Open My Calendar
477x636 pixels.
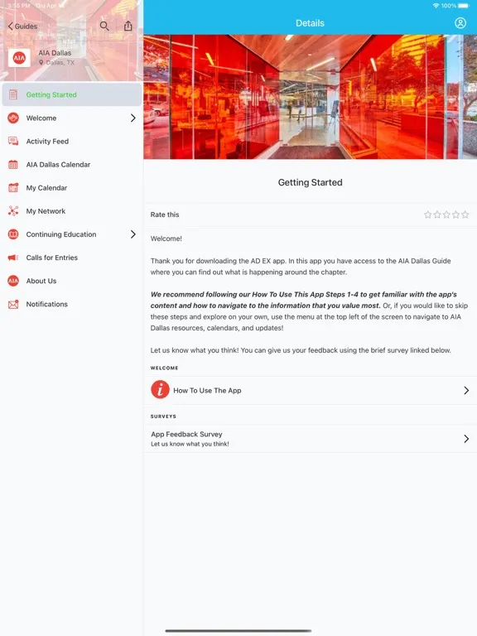pyautogui.click(x=72, y=188)
